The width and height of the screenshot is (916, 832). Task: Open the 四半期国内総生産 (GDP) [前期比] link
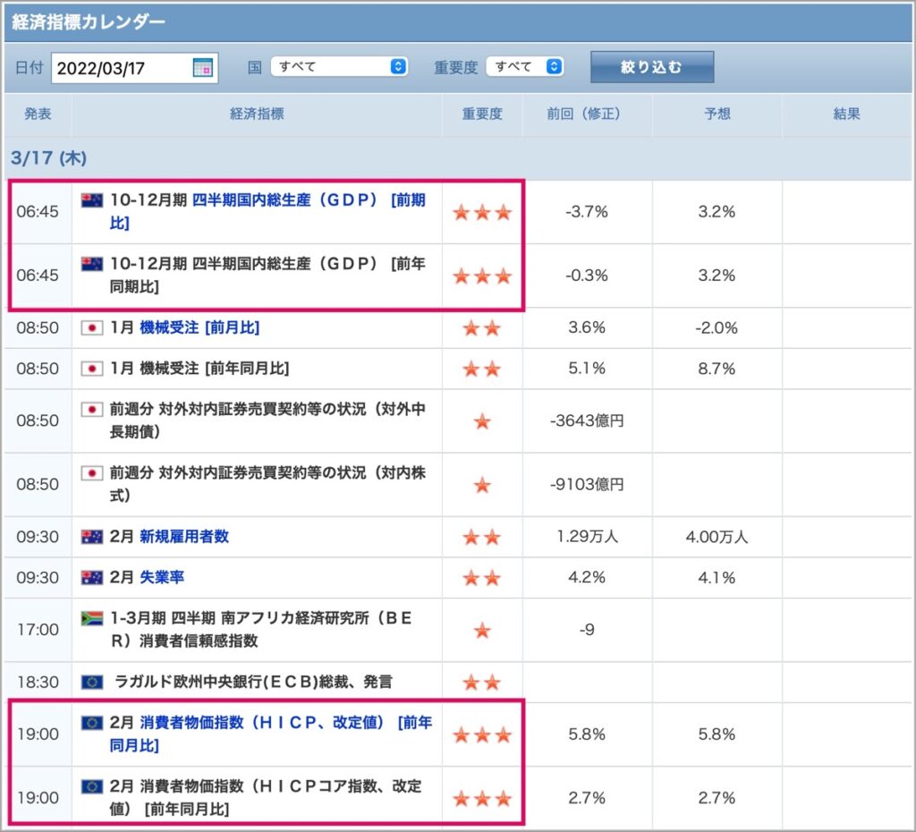pyautogui.click(x=267, y=211)
